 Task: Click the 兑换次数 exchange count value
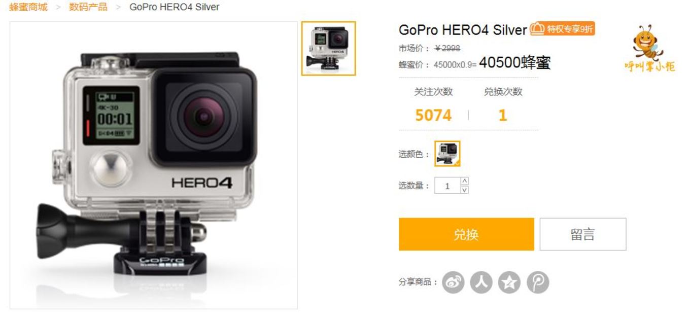(x=503, y=115)
